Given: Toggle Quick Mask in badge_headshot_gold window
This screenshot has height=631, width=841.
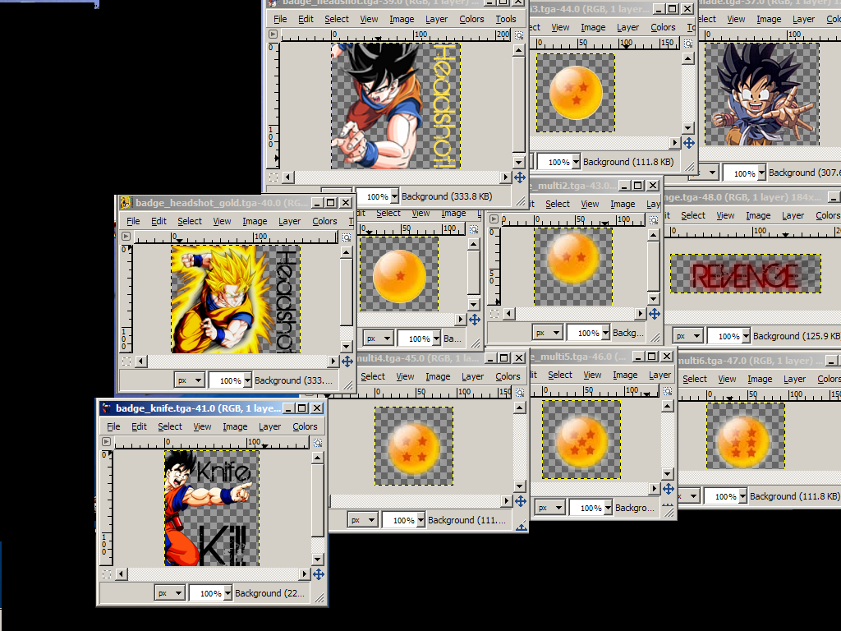Looking at the screenshot, I should pyautogui.click(x=125, y=361).
